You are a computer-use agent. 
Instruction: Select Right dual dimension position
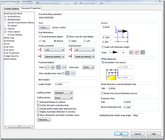point(70,41)
